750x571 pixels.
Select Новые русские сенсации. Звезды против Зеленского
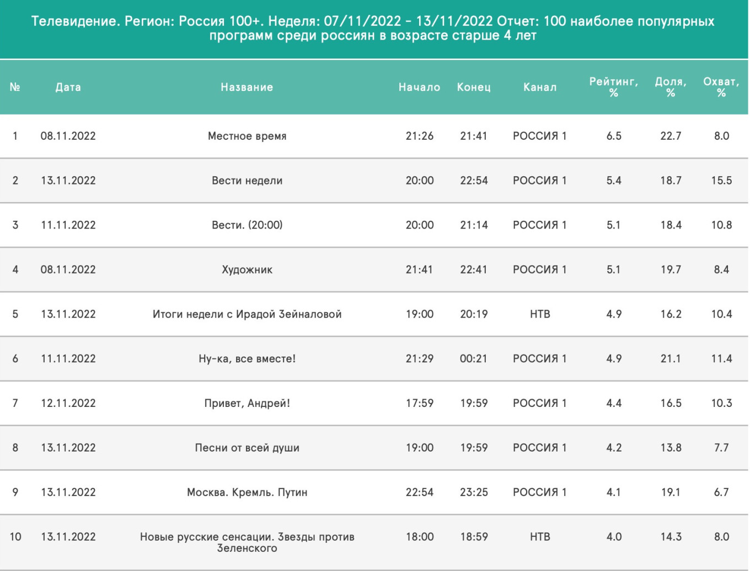click(247, 542)
